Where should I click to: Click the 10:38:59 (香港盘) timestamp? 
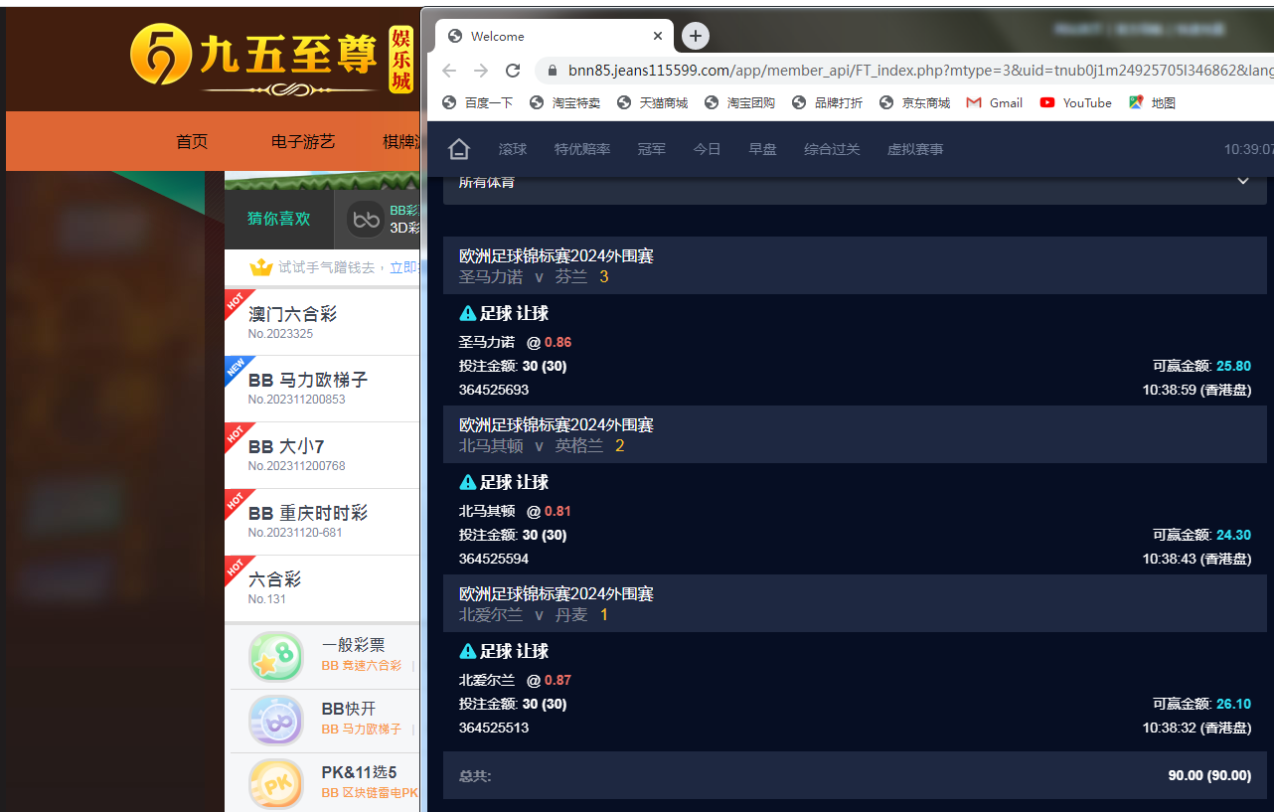(x=1196, y=390)
